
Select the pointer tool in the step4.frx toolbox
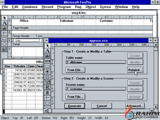[4, 18]
